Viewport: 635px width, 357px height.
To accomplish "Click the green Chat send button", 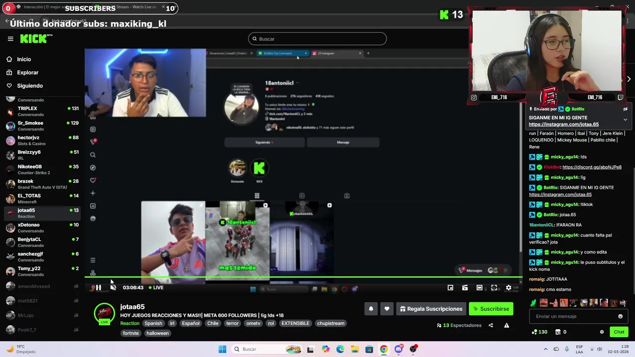I will pyautogui.click(x=619, y=332).
